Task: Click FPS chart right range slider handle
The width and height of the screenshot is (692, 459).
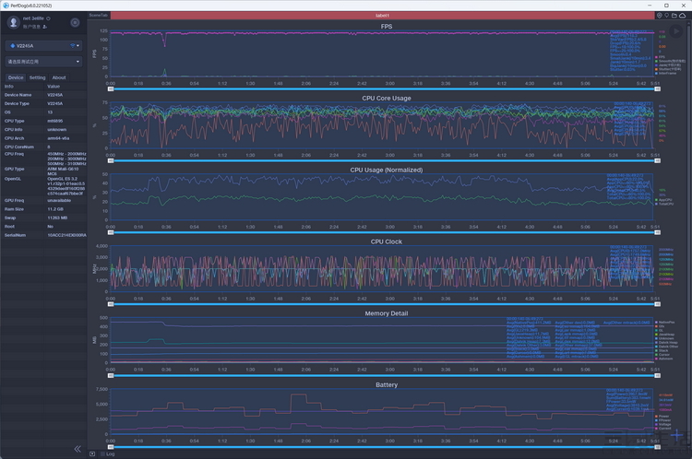Action: click(657, 89)
